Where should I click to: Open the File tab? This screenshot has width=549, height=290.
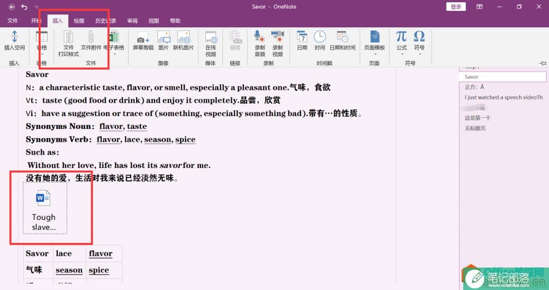pyautogui.click(x=13, y=21)
